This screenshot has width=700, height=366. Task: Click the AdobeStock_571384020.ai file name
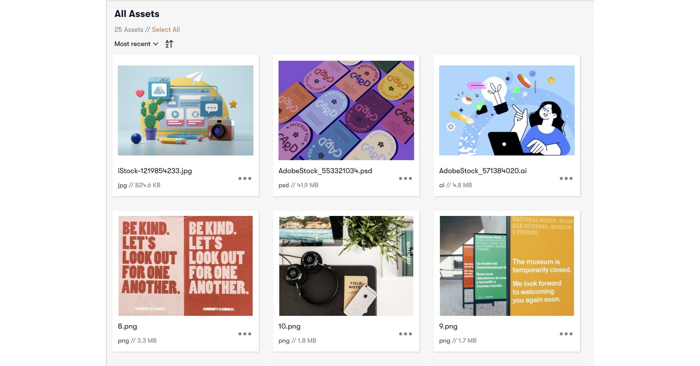(483, 171)
